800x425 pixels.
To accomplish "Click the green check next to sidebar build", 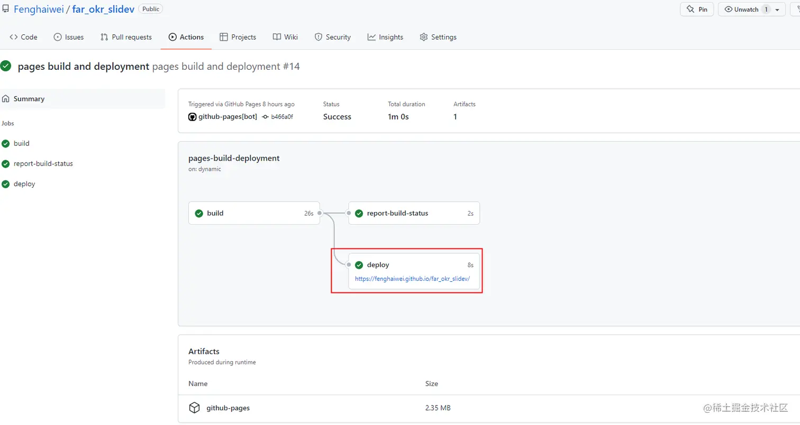I will [6, 143].
